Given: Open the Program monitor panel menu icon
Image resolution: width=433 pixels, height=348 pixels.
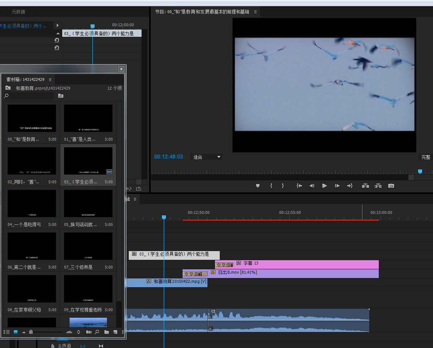Looking at the screenshot, I should click(x=255, y=12).
